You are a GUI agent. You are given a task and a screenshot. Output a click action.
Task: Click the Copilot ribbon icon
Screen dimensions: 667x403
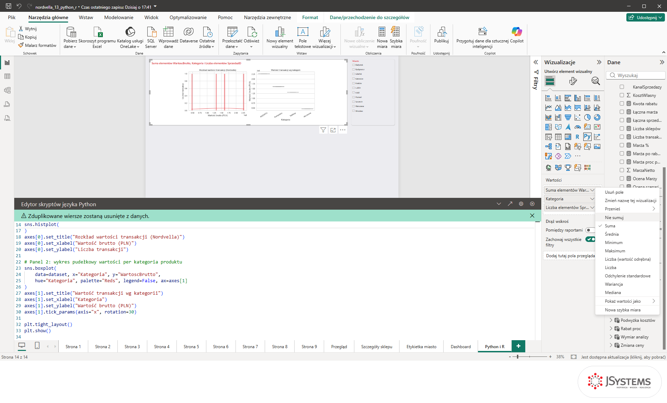tap(517, 35)
